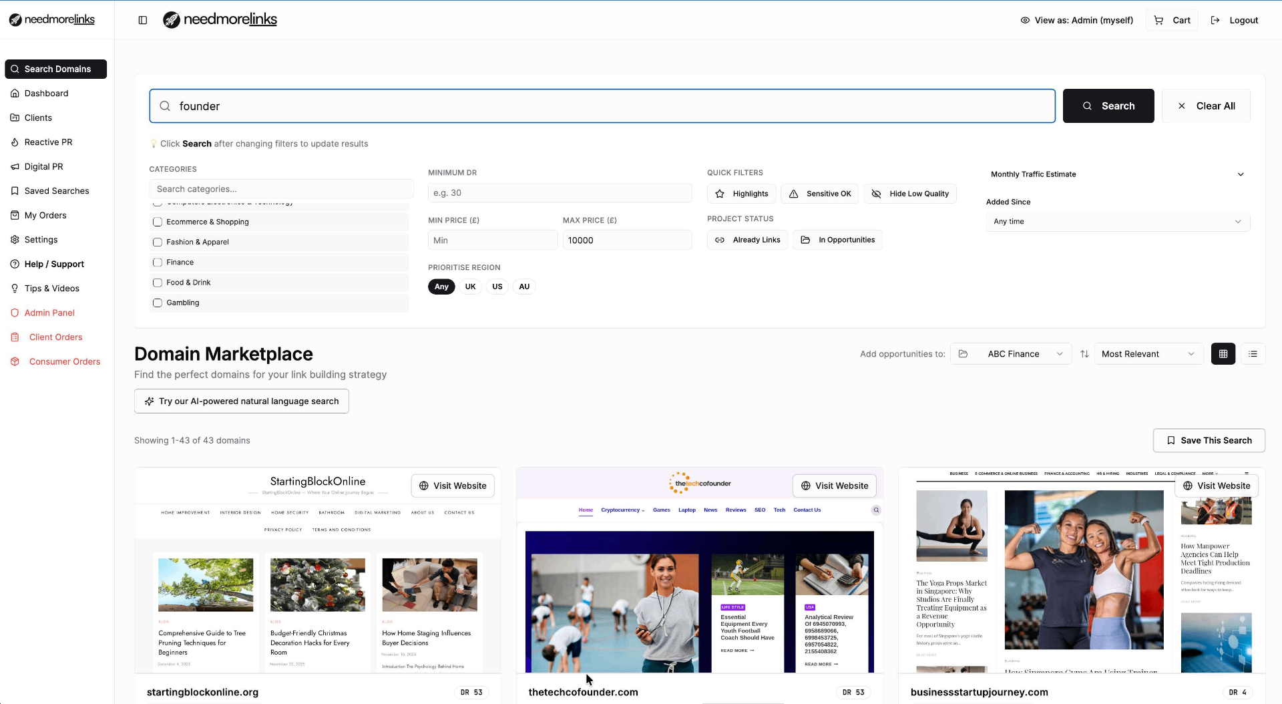Open Saved Searches page
The image size is (1282, 704).
click(x=55, y=191)
